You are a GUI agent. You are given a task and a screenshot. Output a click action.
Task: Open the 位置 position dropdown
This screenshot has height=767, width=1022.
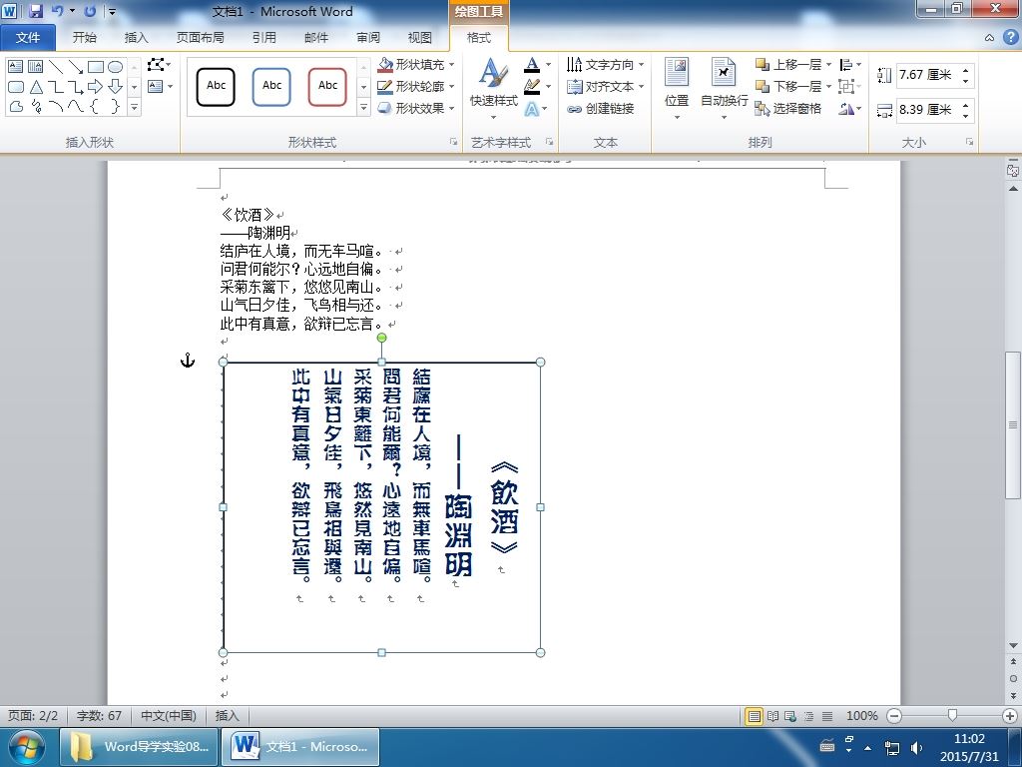pos(677,89)
